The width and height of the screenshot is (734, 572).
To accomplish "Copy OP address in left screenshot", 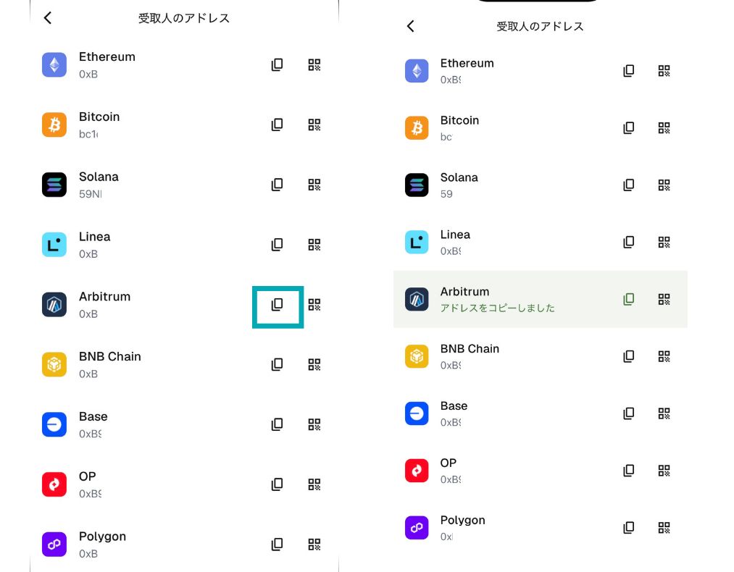I will [x=277, y=484].
